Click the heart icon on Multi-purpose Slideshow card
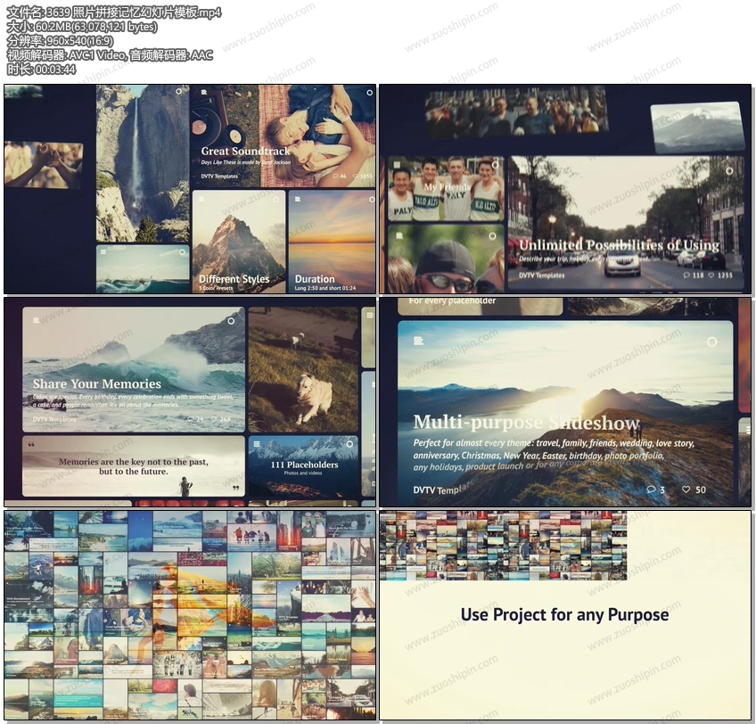The width and height of the screenshot is (756, 724). pyautogui.click(x=686, y=490)
